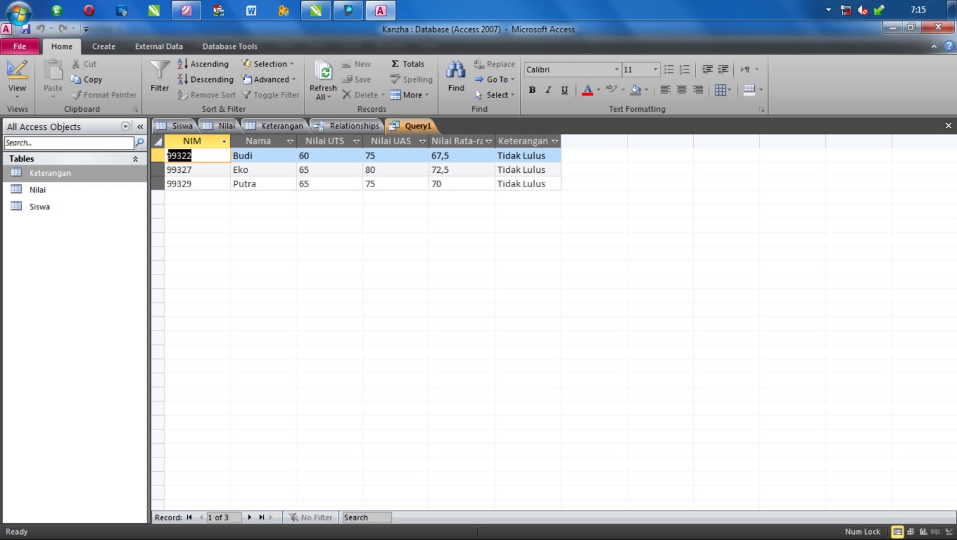Click the Toggle Filter button
Screen dimensions: 957x540
coord(271,94)
